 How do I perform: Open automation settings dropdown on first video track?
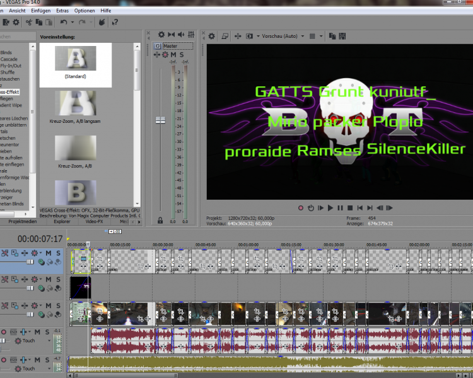point(41,253)
